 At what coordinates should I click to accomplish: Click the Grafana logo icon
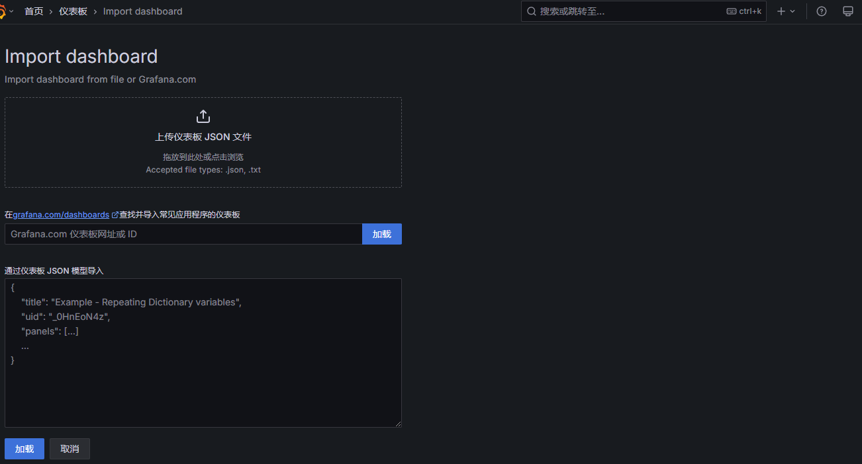(3, 11)
